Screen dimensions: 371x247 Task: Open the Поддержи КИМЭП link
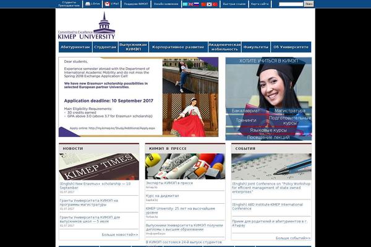[136, 4]
